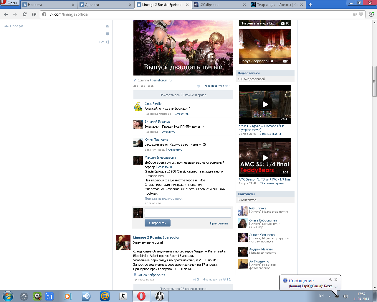This screenshot has width=377, height=302.
Task: Click the comment text input box
Action: click(x=188, y=213)
